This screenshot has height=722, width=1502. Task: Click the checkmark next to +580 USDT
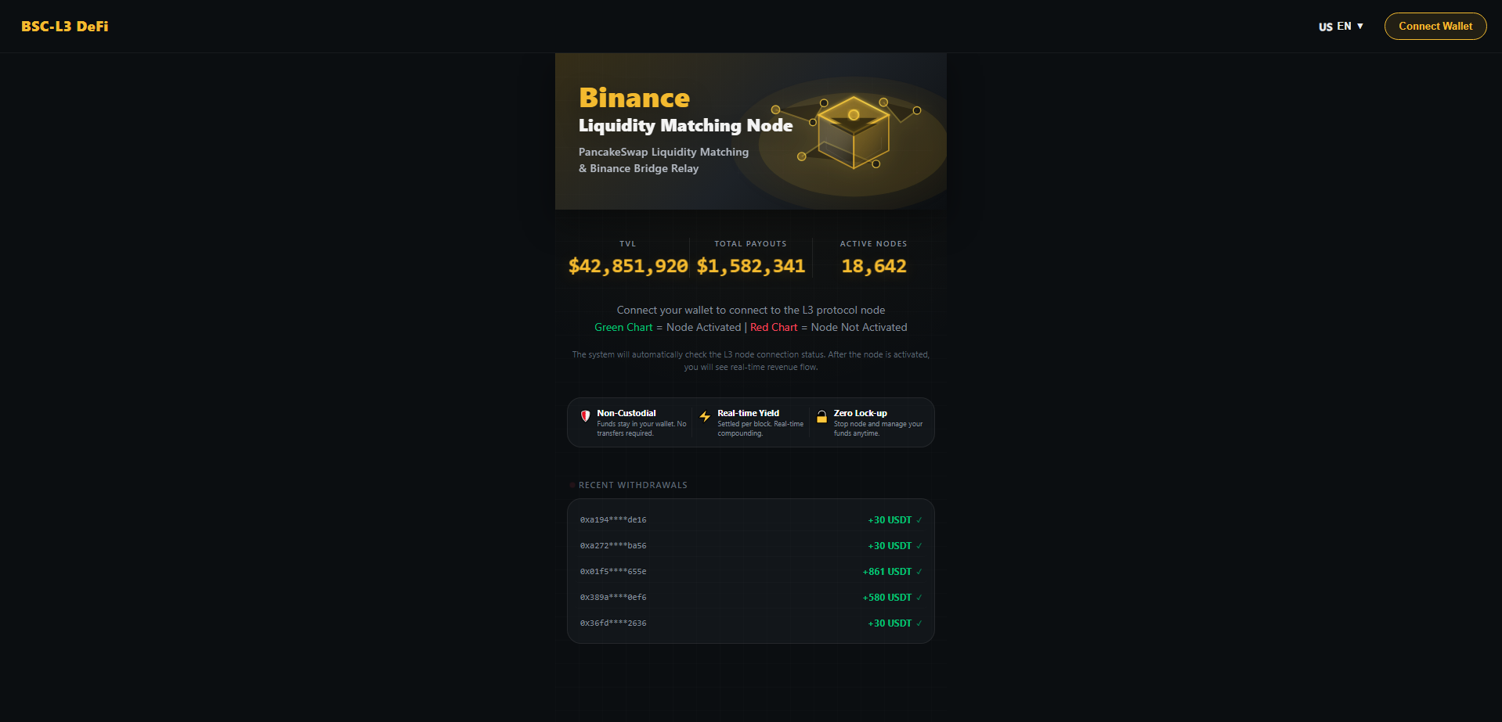point(919,598)
